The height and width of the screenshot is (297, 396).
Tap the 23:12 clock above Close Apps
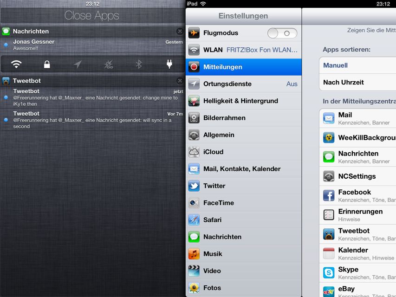point(93,4)
